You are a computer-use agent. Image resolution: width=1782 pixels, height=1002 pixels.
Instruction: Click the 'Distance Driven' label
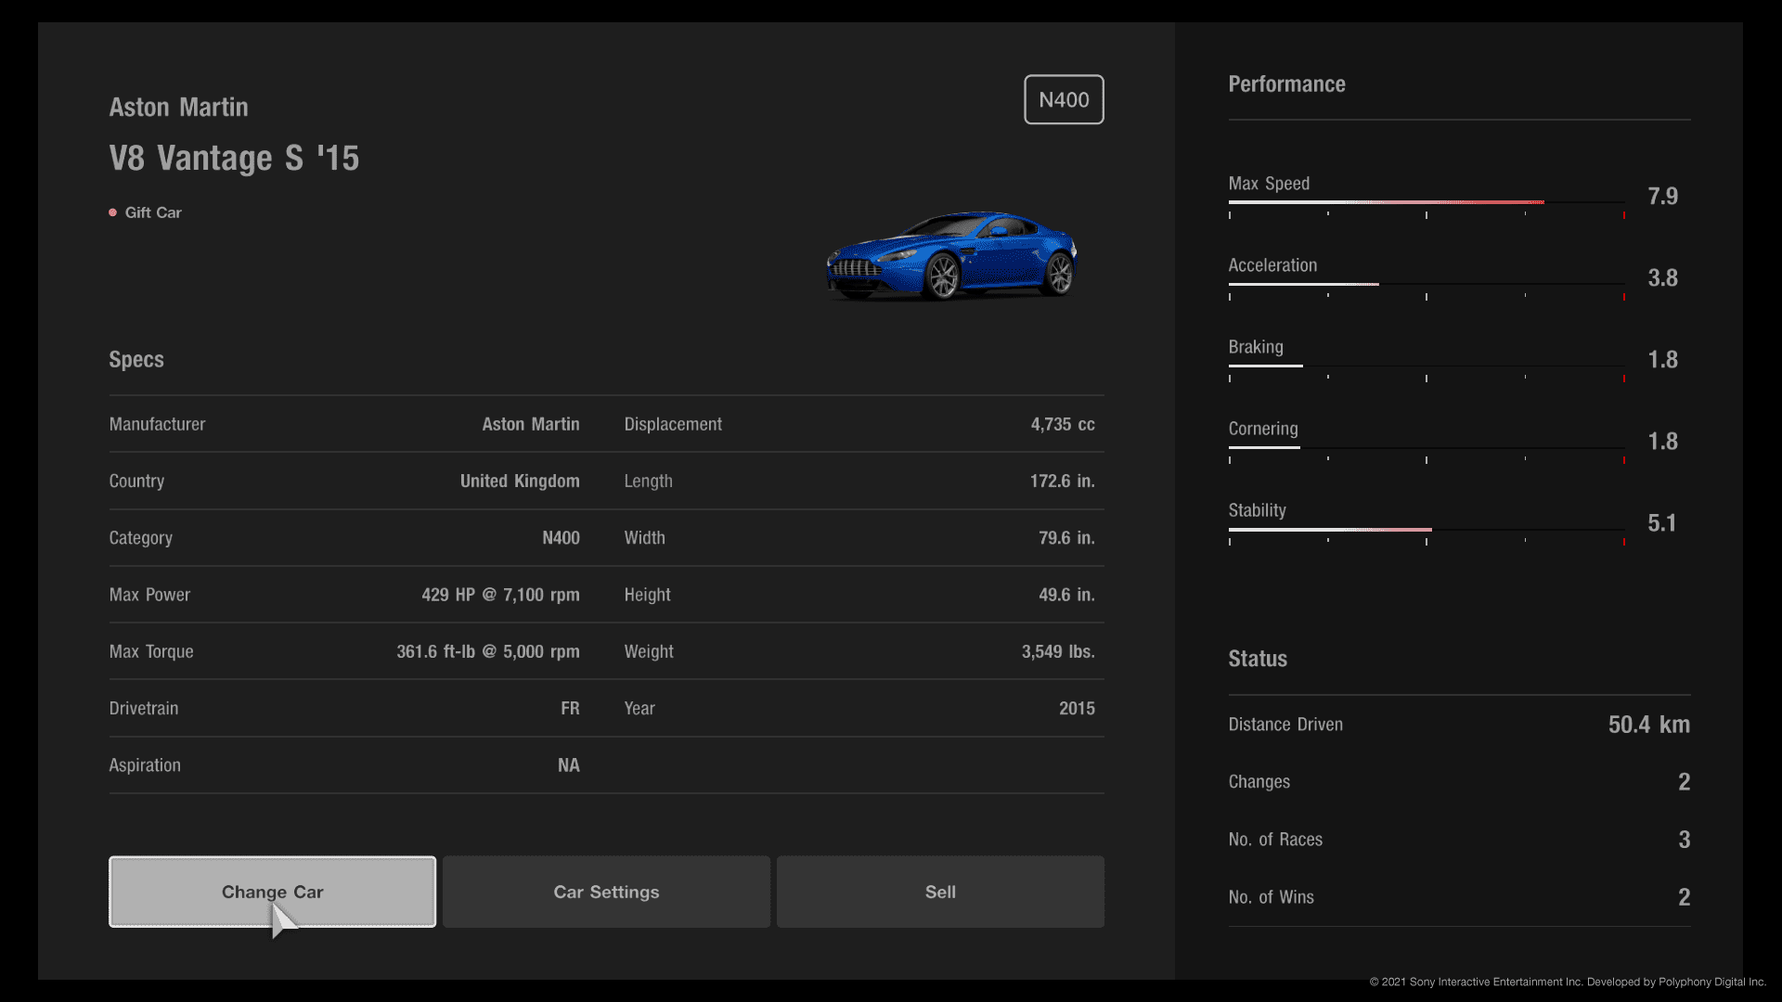click(1285, 725)
